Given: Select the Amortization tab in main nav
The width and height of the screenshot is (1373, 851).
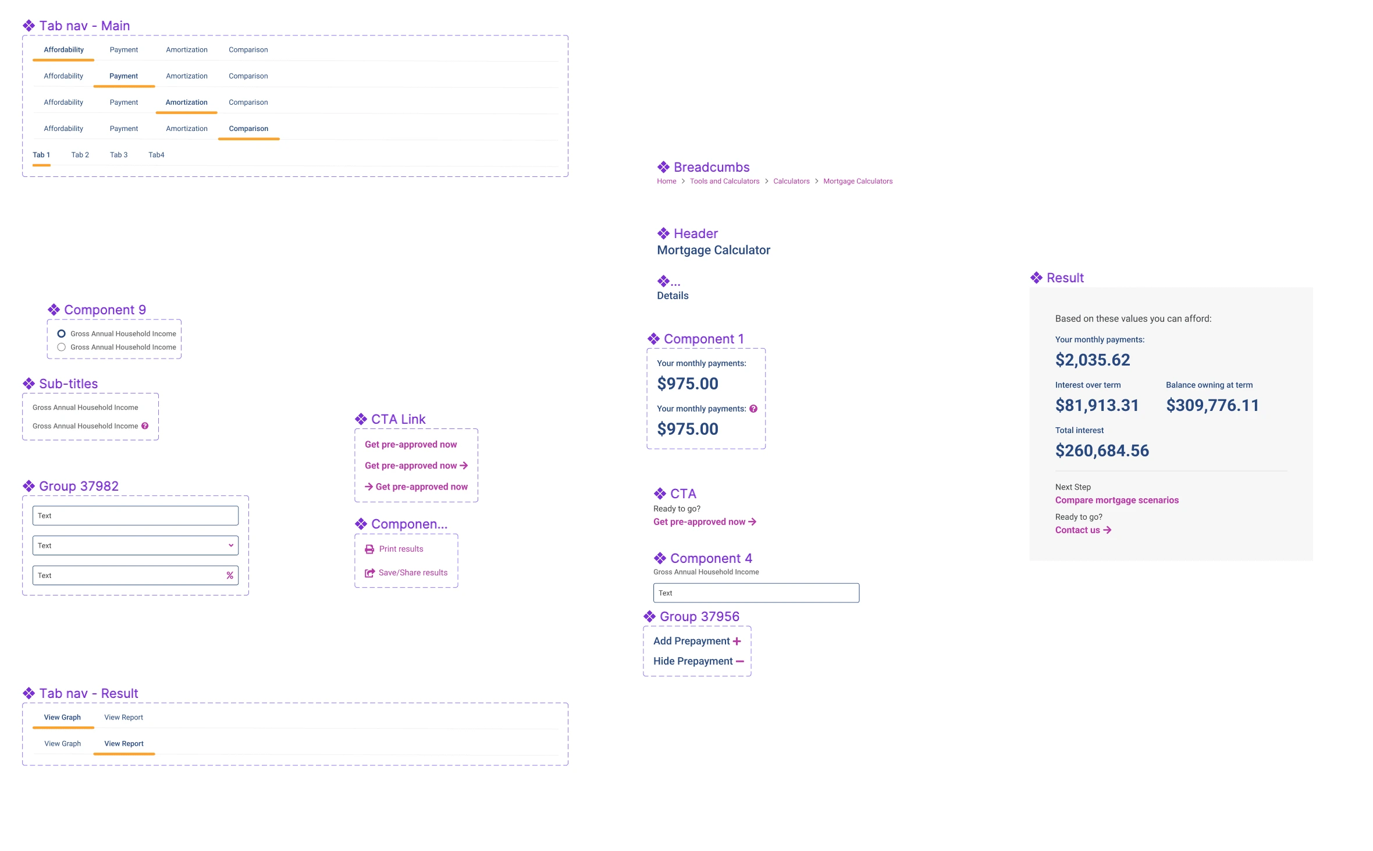Looking at the screenshot, I should (186, 101).
